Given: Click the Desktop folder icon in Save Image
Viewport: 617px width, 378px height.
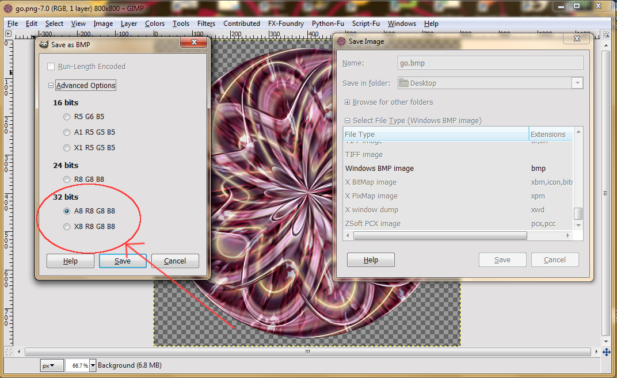Looking at the screenshot, I should coord(403,83).
